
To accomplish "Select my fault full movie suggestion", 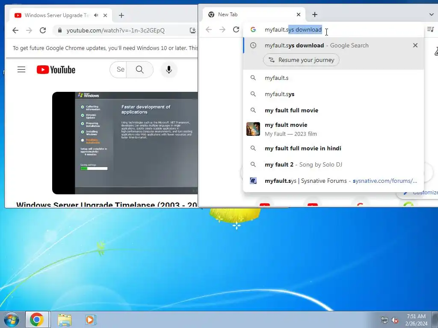I will tap(334, 110).
